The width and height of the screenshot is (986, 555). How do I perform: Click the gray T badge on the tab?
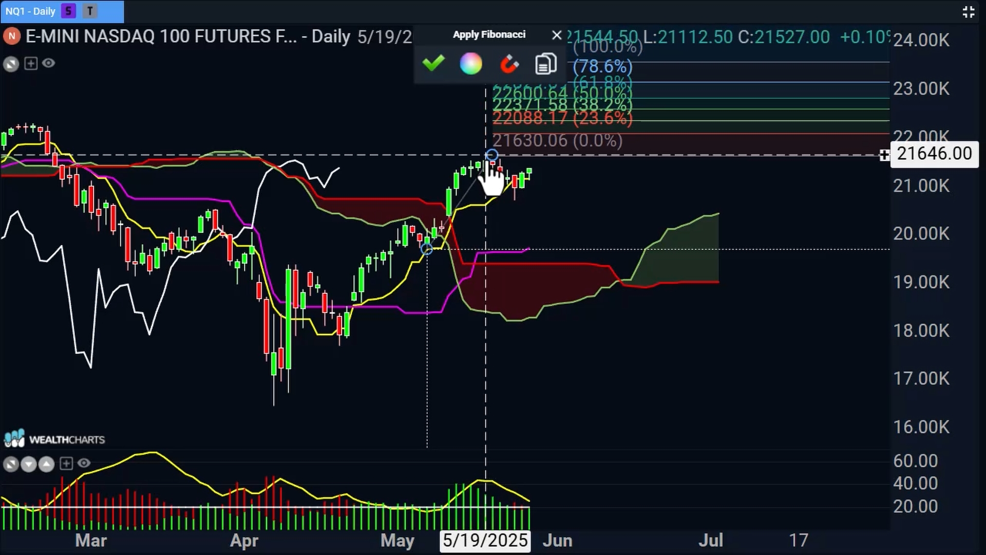(90, 11)
